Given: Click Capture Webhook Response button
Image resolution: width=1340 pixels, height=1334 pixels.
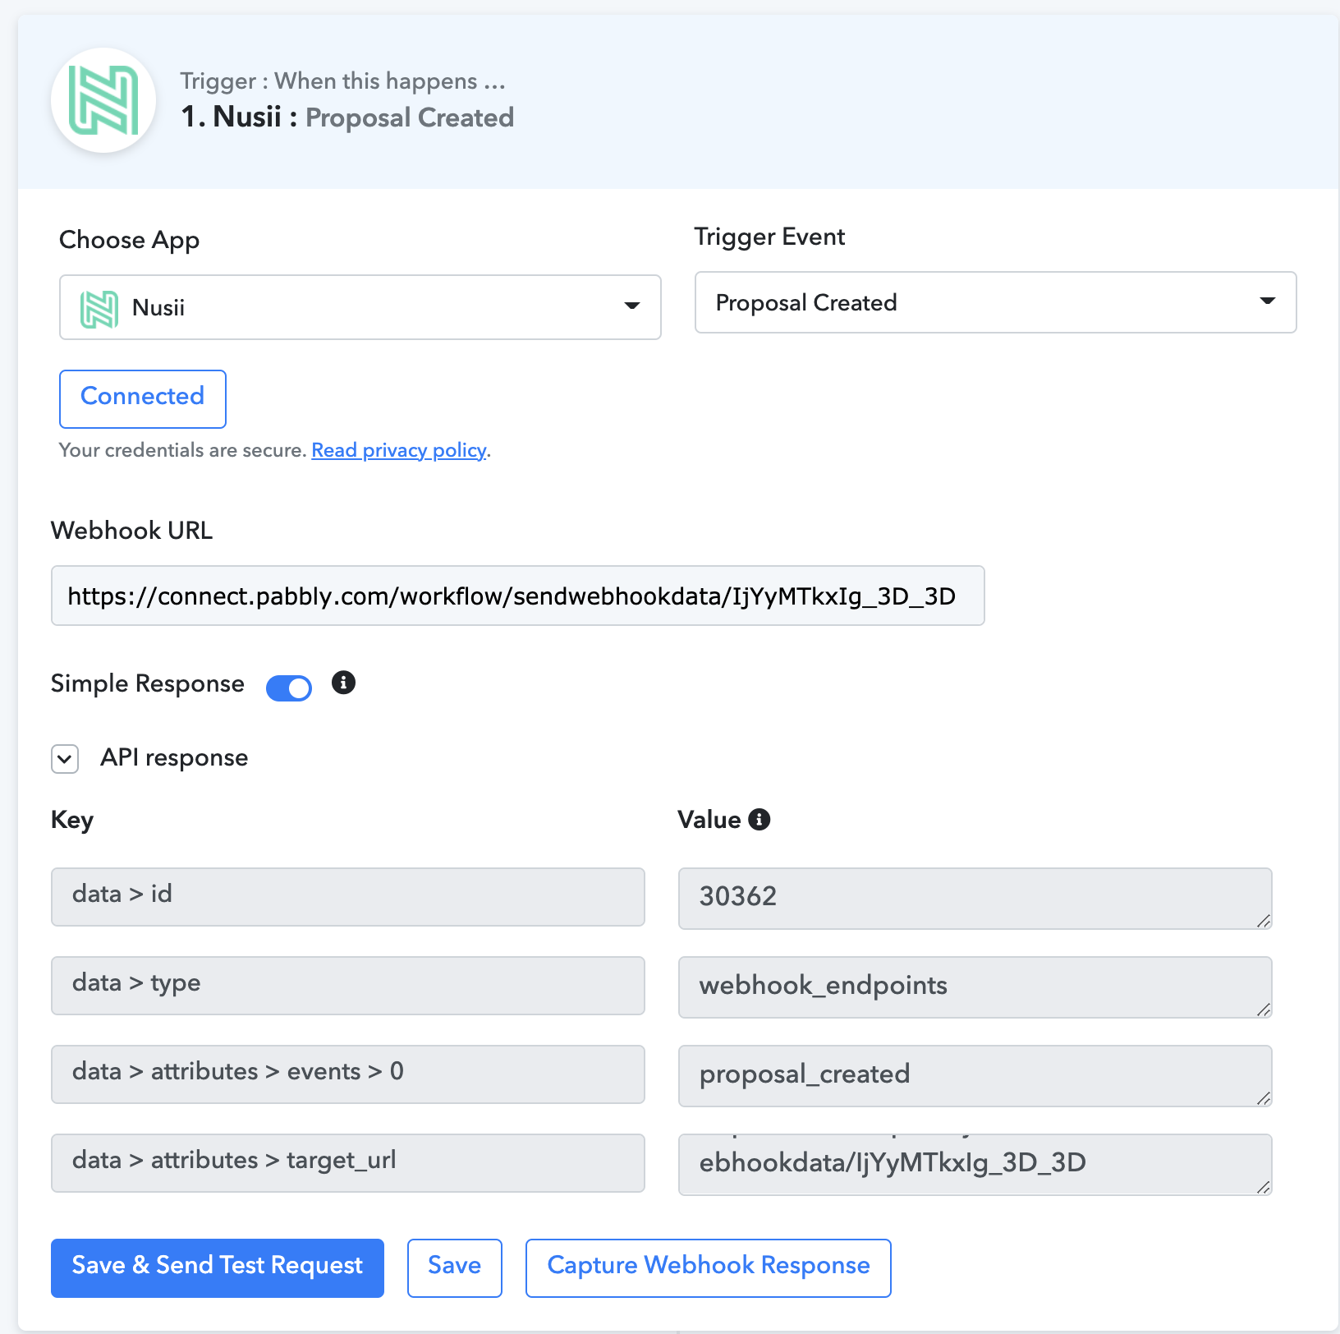Looking at the screenshot, I should pos(709,1267).
